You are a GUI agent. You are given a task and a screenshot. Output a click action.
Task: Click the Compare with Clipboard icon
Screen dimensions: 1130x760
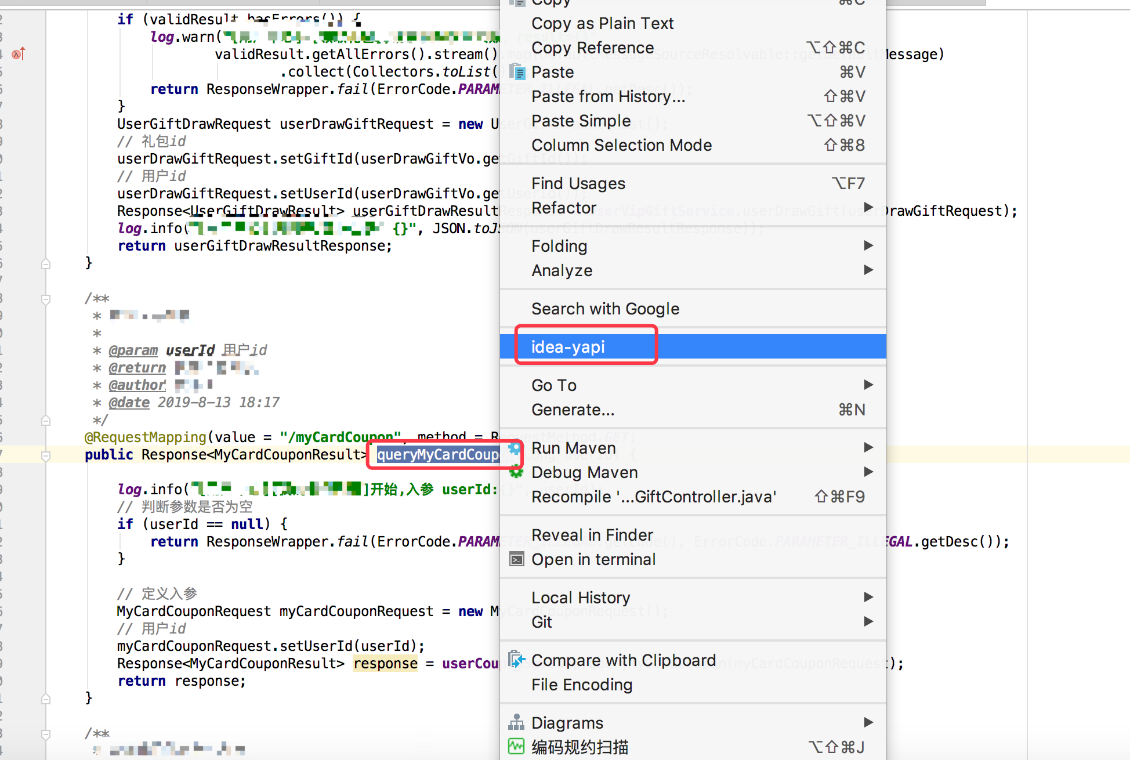pos(516,660)
